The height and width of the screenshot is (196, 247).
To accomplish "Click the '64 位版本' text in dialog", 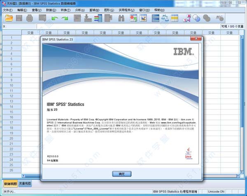I will pyautogui.click(x=53, y=161).
